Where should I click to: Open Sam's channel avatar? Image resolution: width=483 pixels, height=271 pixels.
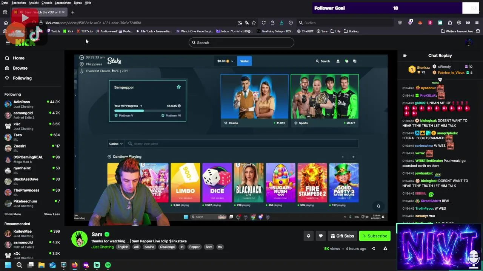click(x=79, y=239)
